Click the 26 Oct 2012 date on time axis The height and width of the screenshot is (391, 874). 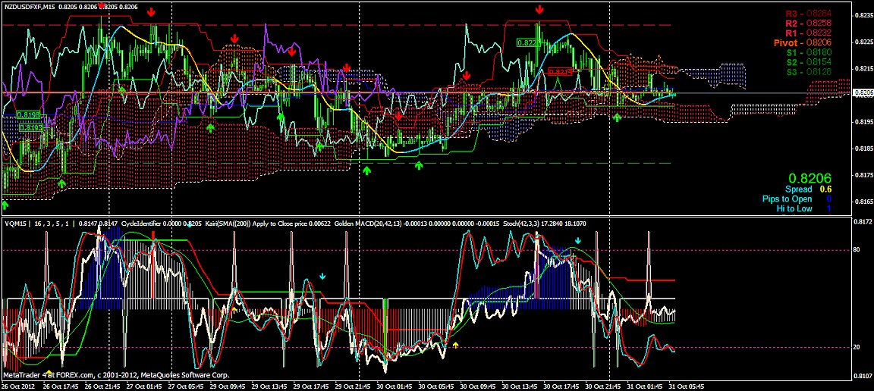pos(19,384)
